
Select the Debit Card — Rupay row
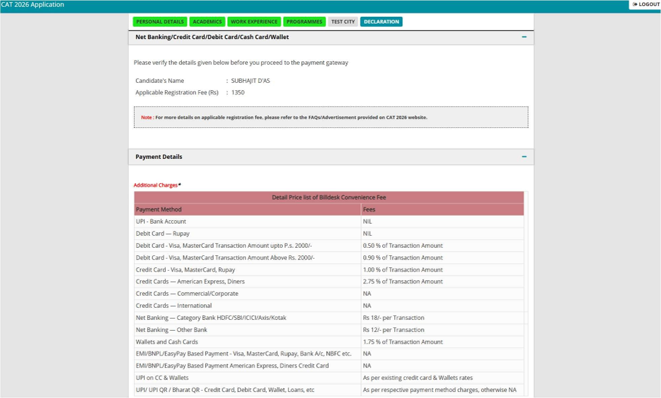click(x=329, y=233)
